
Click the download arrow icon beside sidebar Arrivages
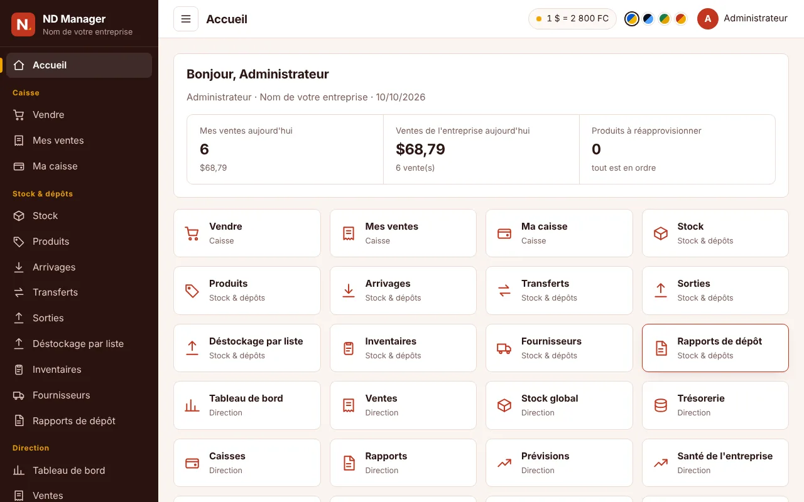coord(19,267)
